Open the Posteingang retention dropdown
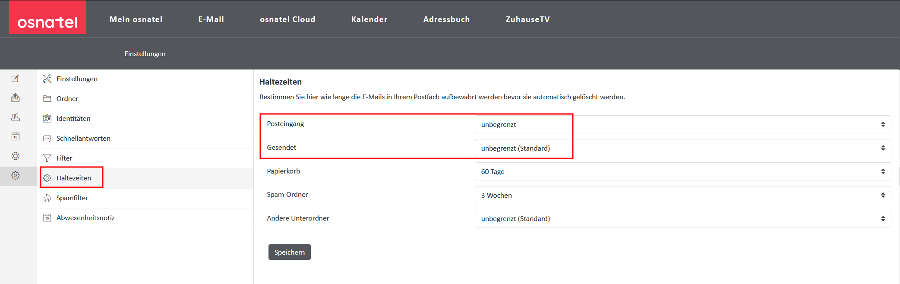 (682, 124)
